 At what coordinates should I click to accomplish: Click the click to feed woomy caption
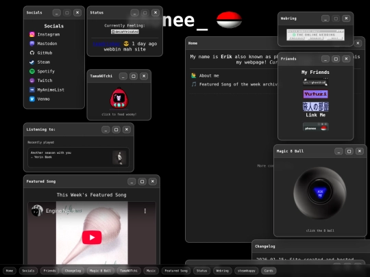(119, 114)
